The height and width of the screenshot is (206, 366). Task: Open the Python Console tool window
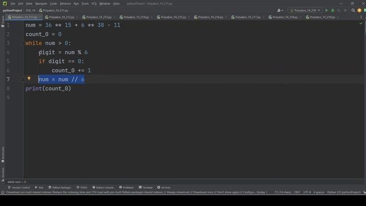coord(103,188)
